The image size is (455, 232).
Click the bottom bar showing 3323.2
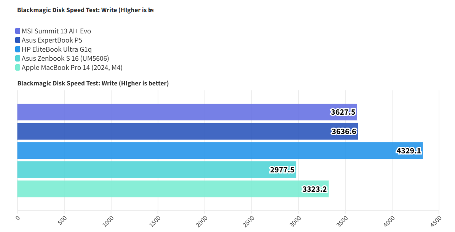173,189
